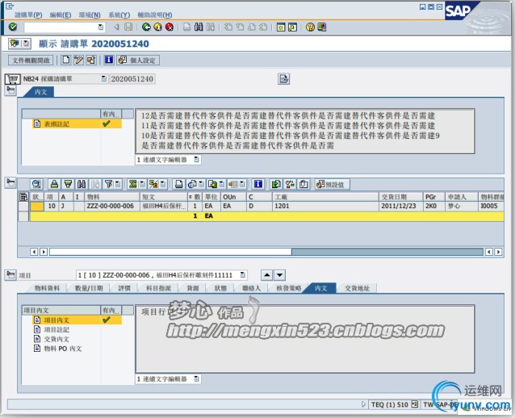Select 交貨內文 in item text tree
The width and height of the screenshot is (515, 418).
point(57,339)
